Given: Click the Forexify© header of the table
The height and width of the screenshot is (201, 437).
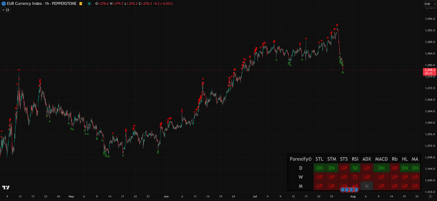Looking at the screenshot, I should click(x=301, y=159).
